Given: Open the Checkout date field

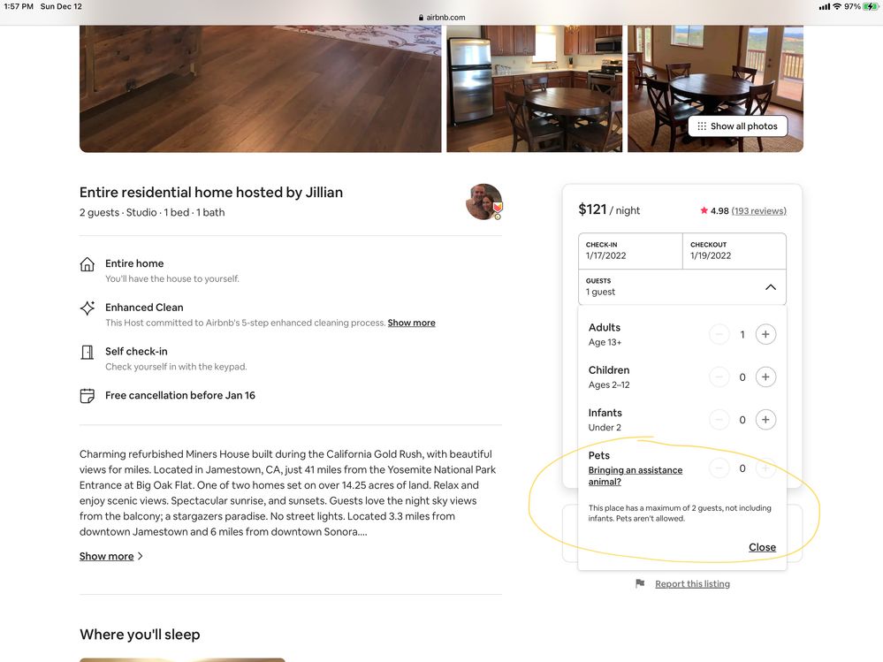Looking at the screenshot, I should tap(734, 251).
